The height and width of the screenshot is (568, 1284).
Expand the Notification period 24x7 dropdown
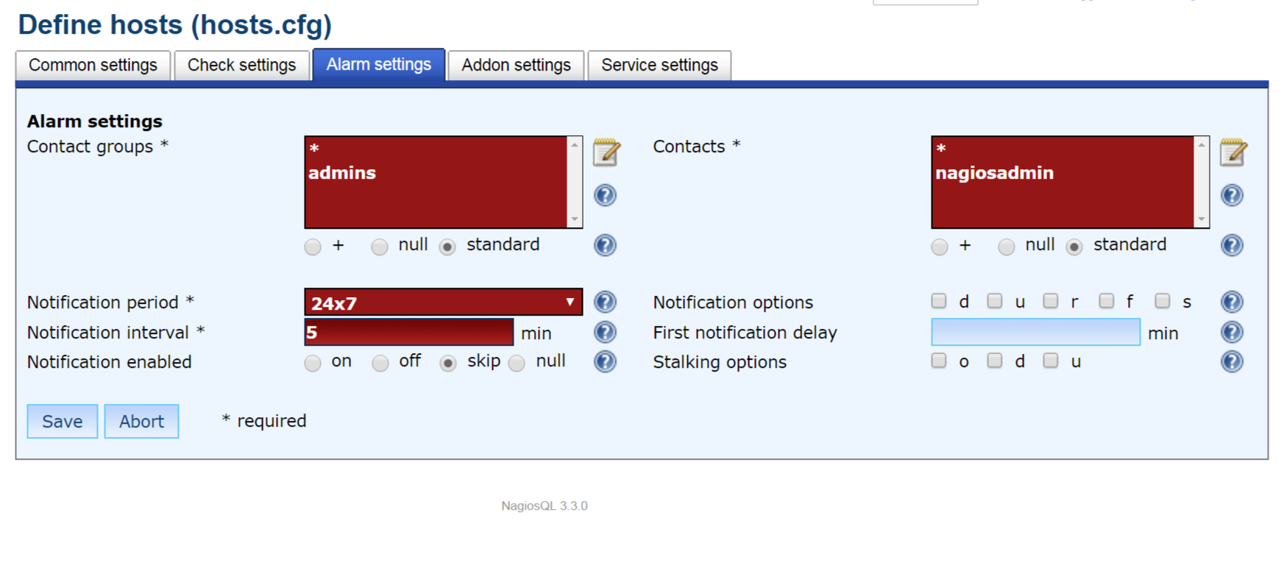pos(443,302)
